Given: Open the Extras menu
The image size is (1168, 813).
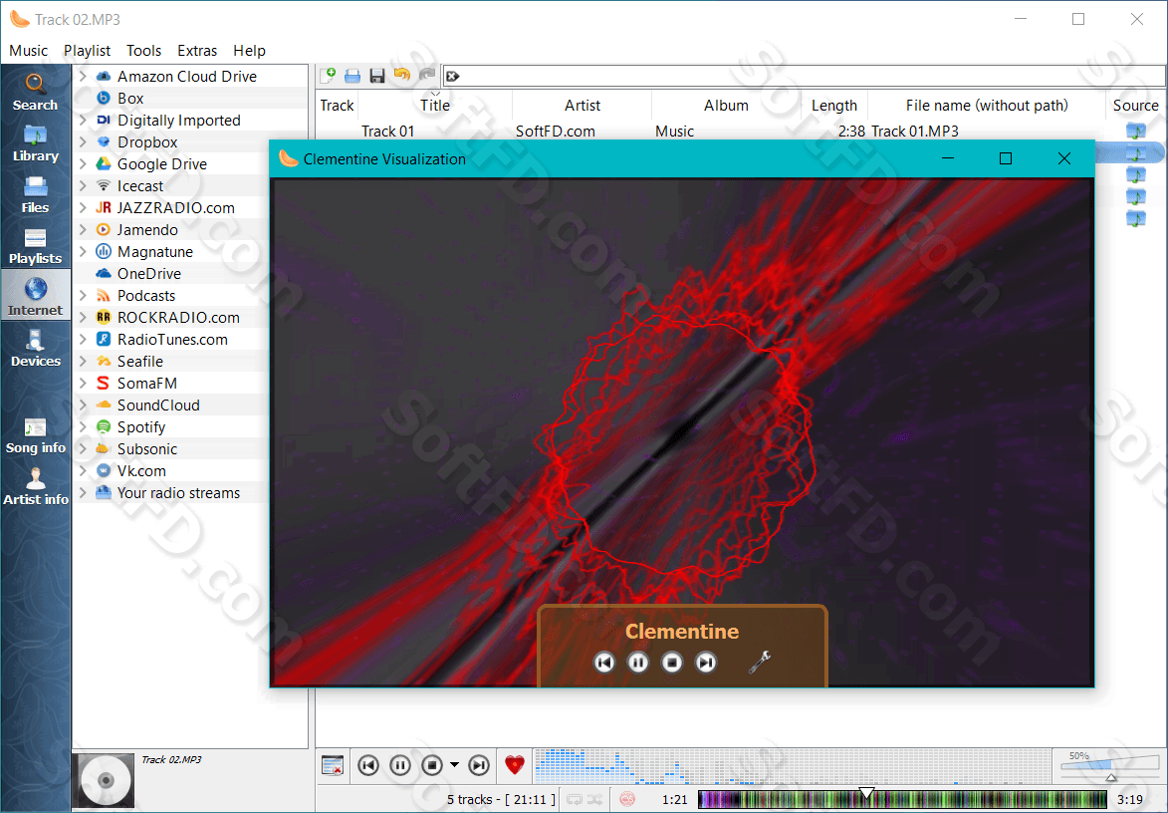Looking at the screenshot, I should tap(197, 51).
